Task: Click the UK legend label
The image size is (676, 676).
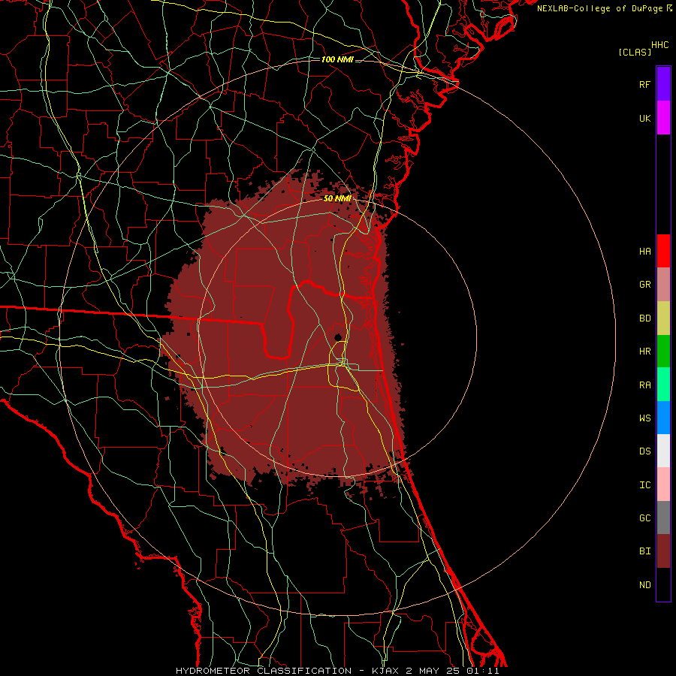Action: (x=644, y=118)
